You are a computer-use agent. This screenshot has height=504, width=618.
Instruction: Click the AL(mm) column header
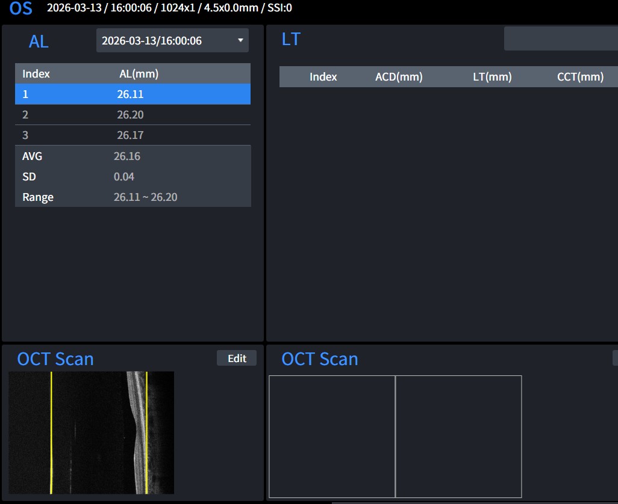[x=139, y=74]
